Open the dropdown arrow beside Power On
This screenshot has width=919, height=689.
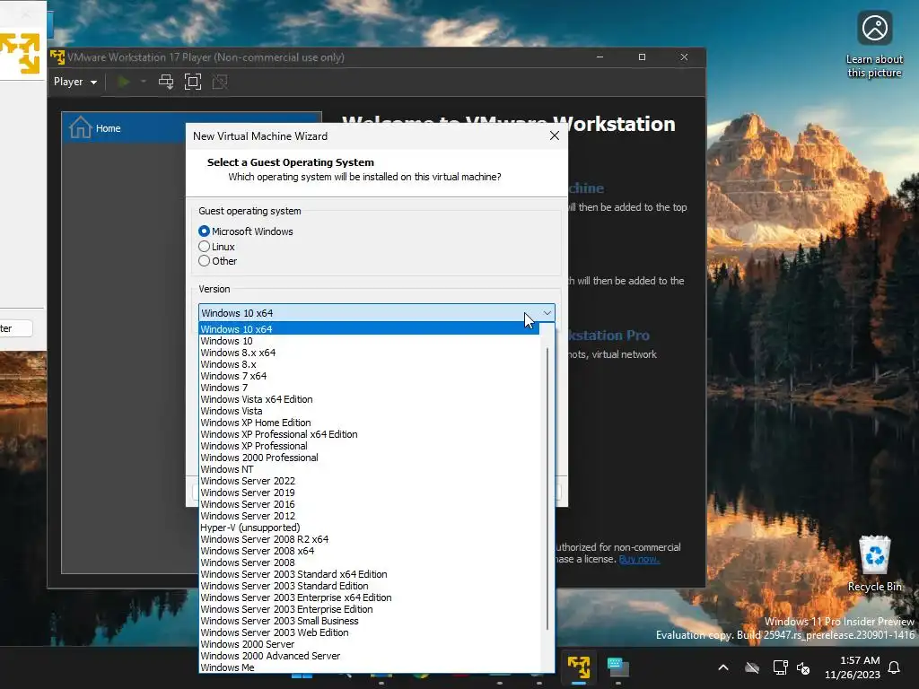point(143,82)
